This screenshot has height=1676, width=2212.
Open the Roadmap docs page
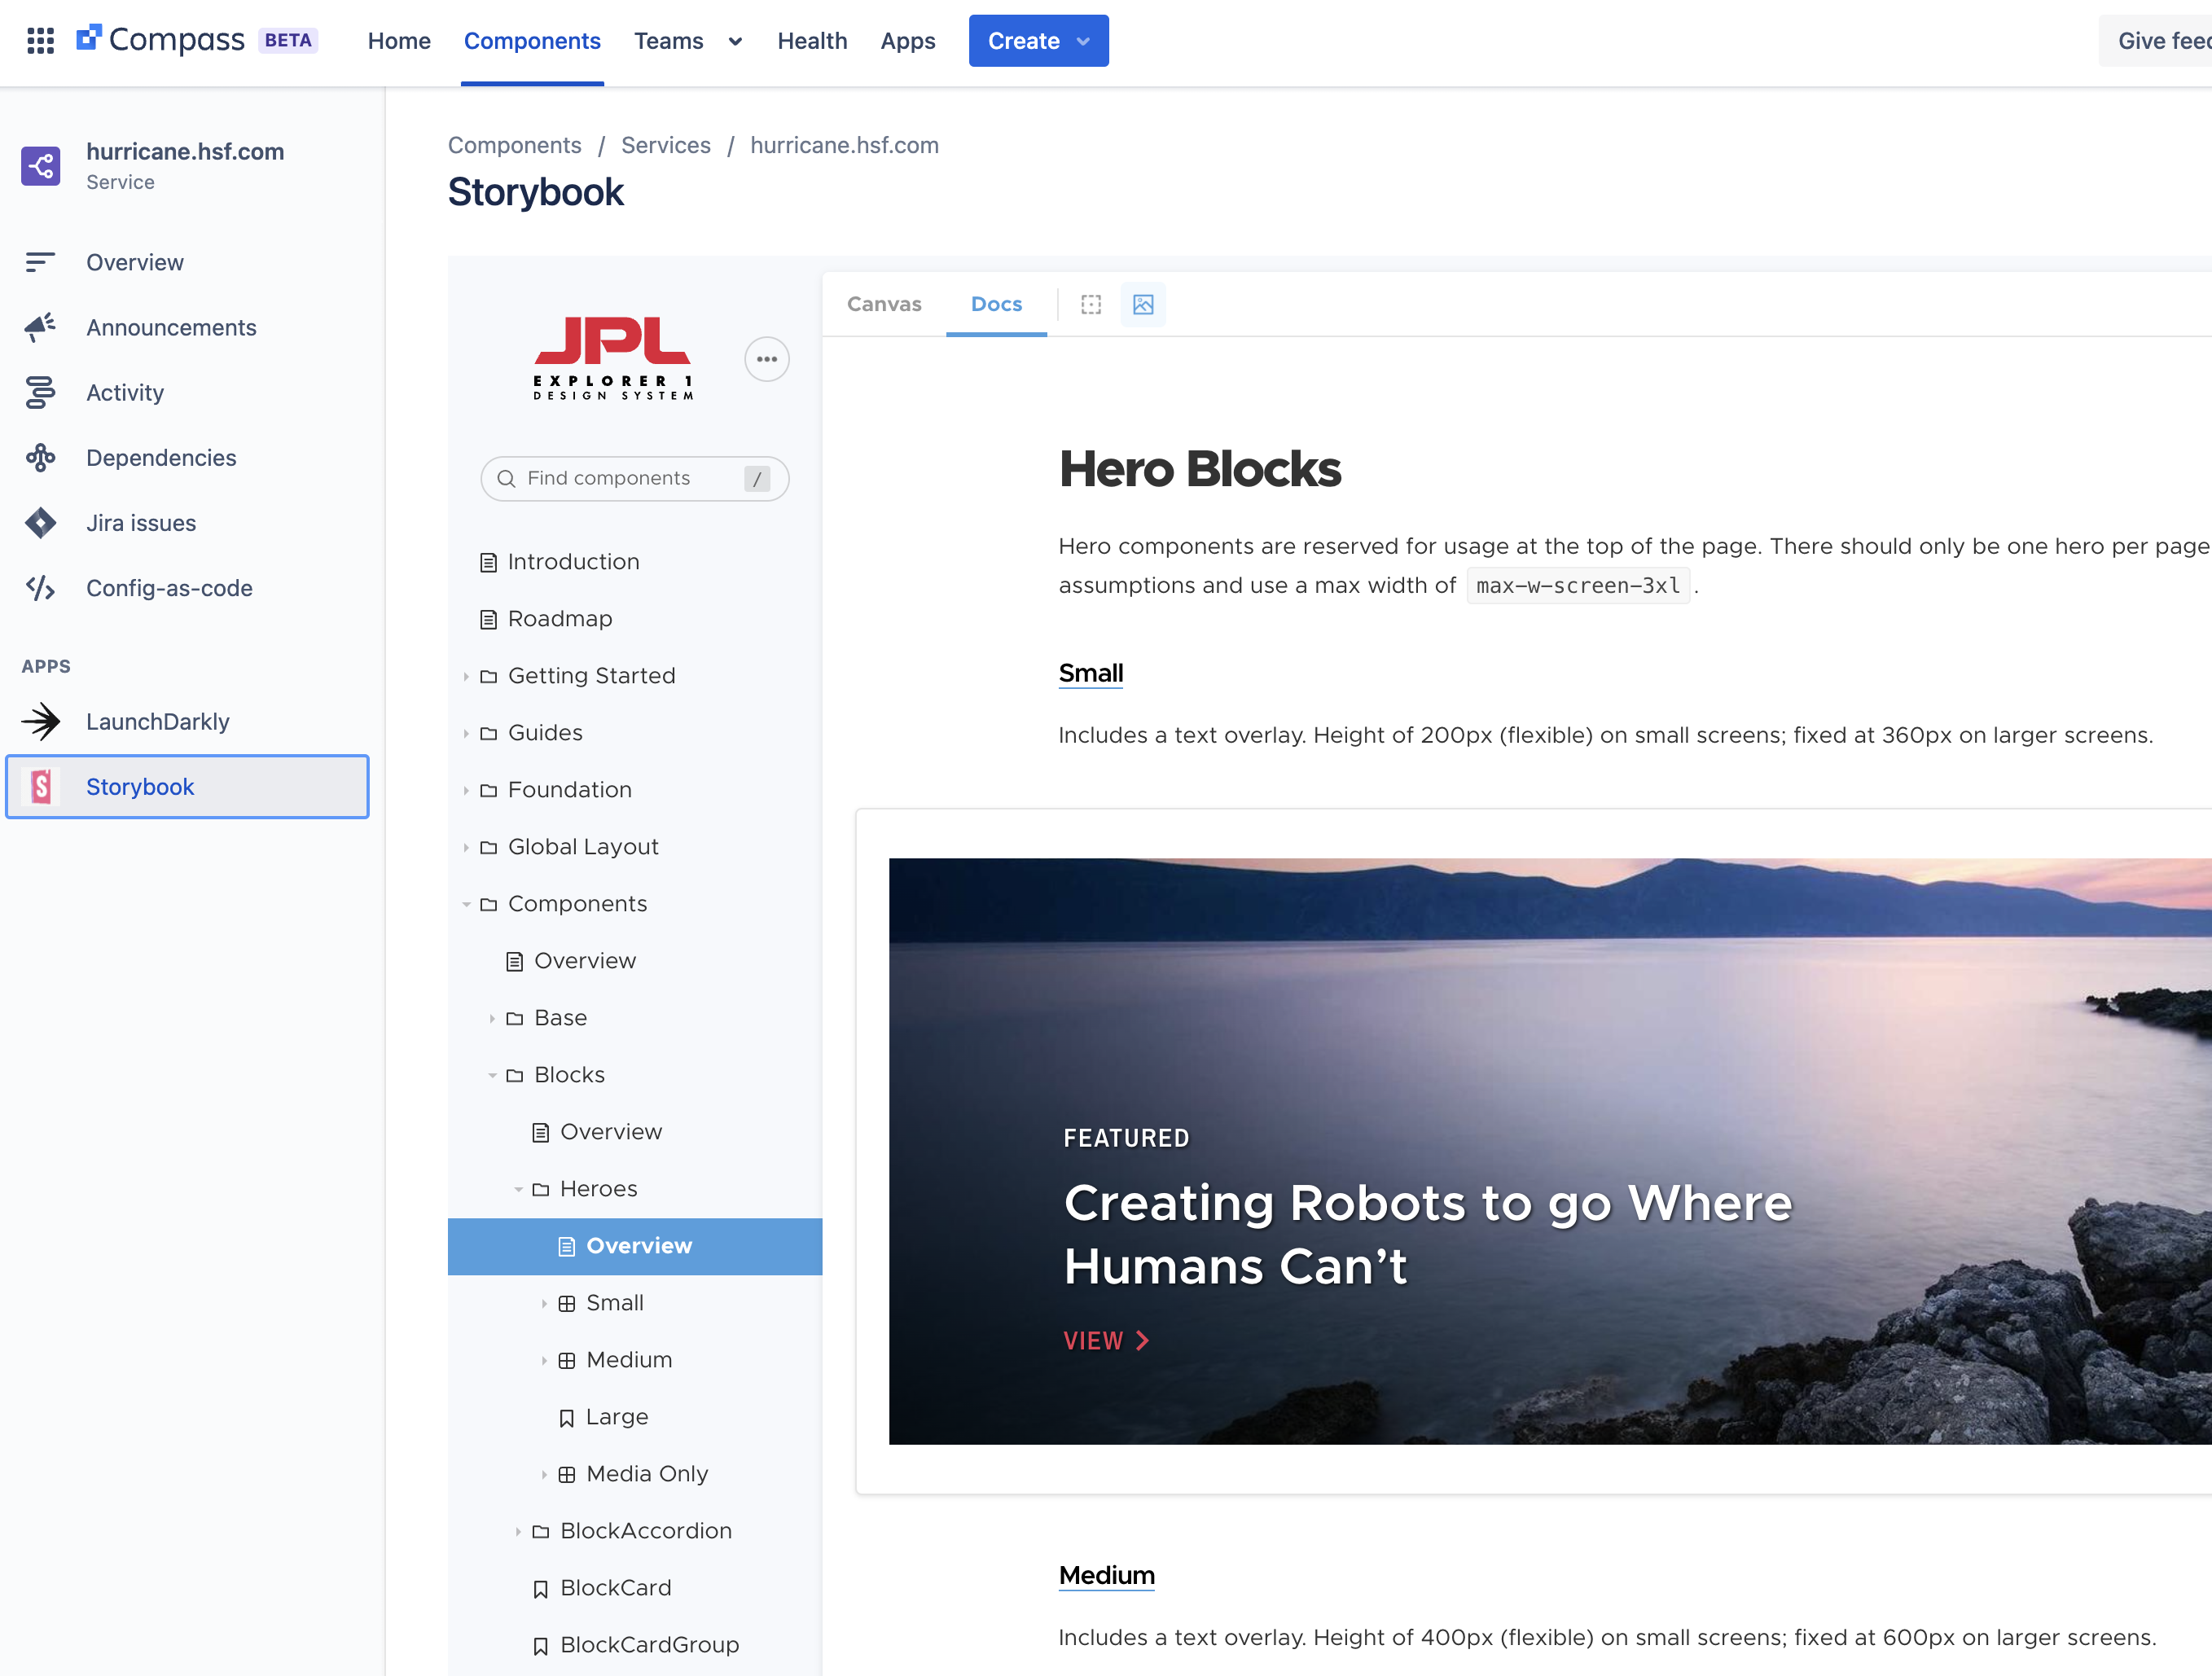(560, 618)
